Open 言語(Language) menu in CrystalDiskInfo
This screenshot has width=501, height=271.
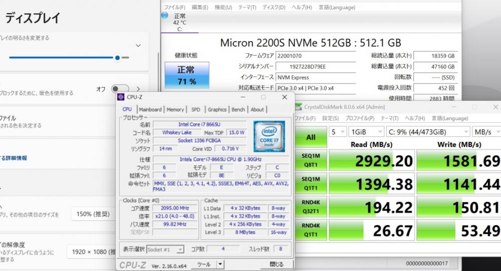point(337,7)
